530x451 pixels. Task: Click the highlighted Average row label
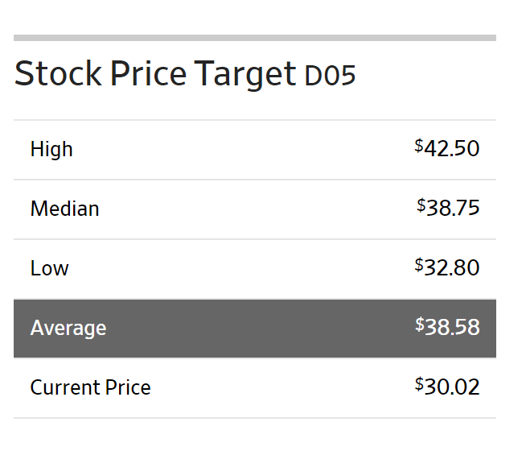point(68,328)
